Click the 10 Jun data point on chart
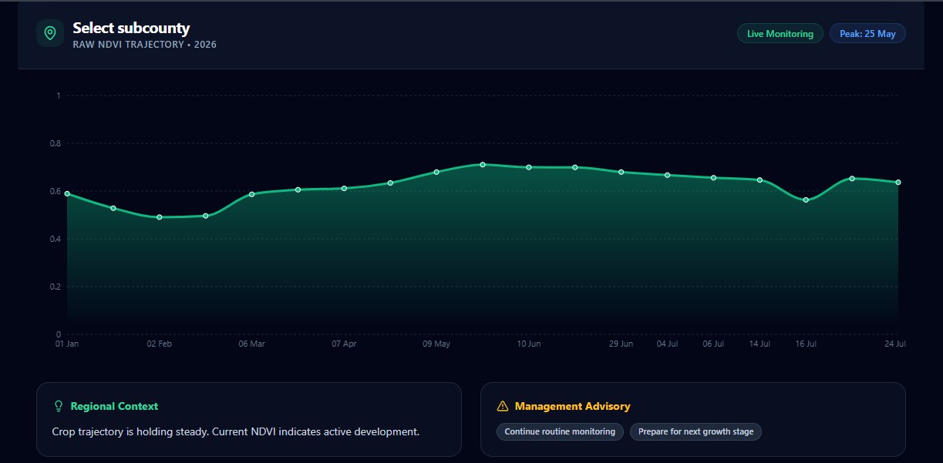The image size is (943, 463). pyautogui.click(x=529, y=167)
